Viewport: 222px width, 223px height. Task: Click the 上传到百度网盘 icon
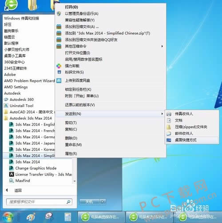click(59, 80)
